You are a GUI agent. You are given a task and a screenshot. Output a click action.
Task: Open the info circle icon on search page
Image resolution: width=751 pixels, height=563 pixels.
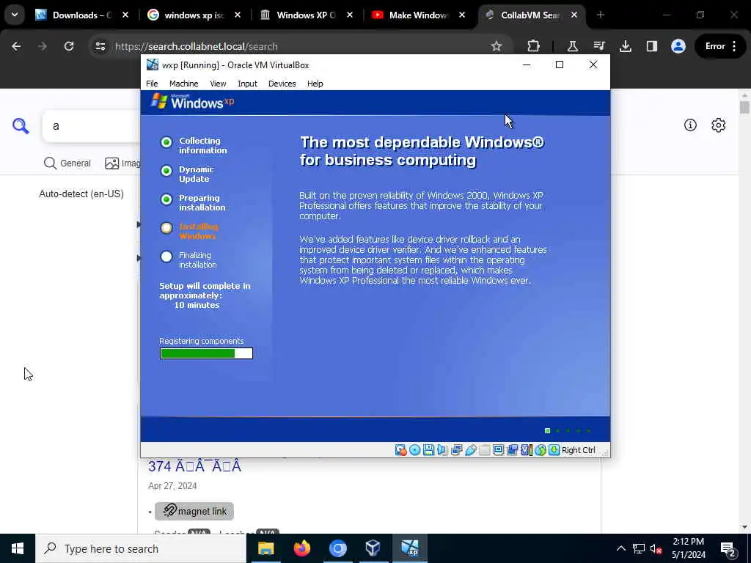[690, 125]
